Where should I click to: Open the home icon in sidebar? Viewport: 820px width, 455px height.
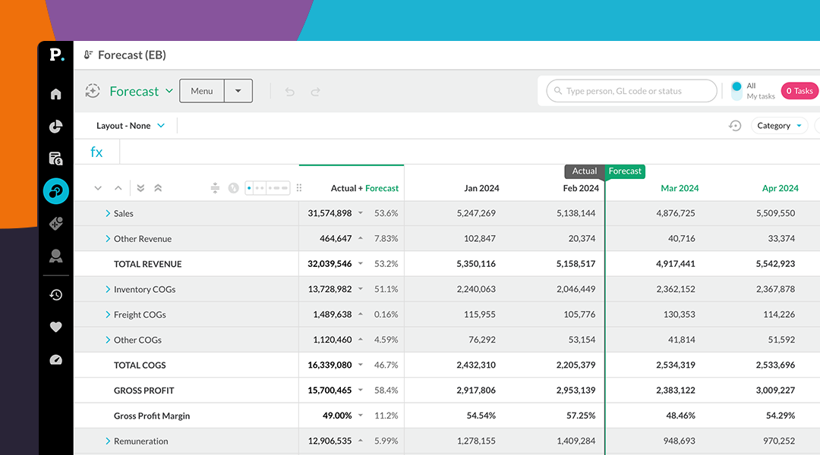pos(56,94)
